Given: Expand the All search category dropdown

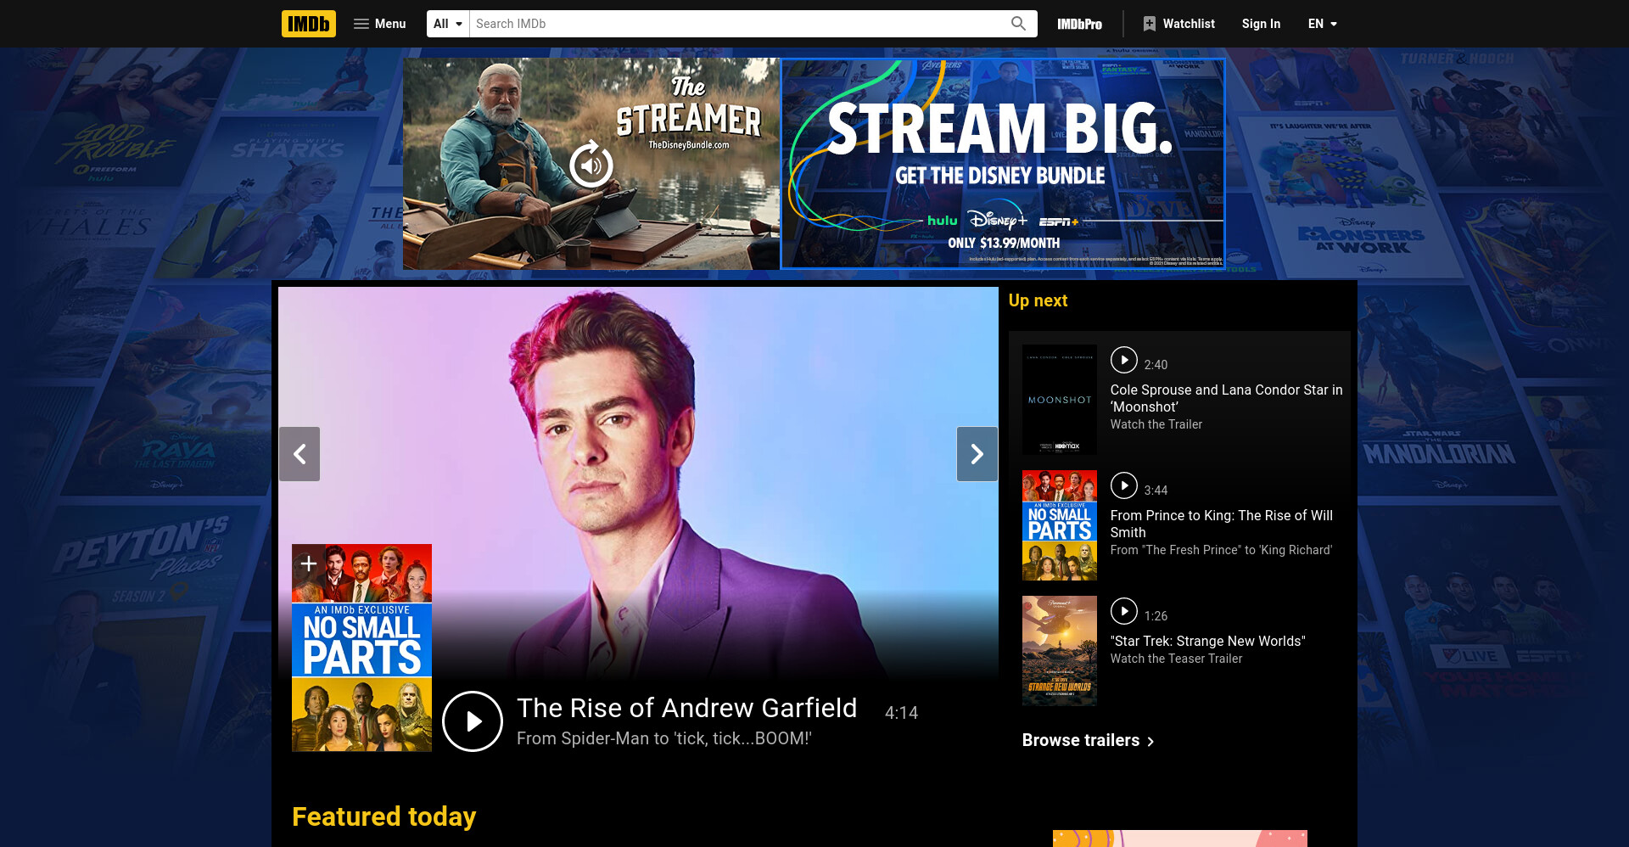Looking at the screenshot, I should [x=448, y=24].
